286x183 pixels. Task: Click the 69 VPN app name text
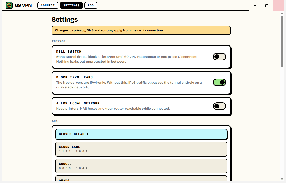point(23,5)
